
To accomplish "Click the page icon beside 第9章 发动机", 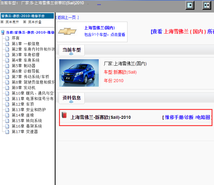I will pyautogui.click(x=7, y=88).
